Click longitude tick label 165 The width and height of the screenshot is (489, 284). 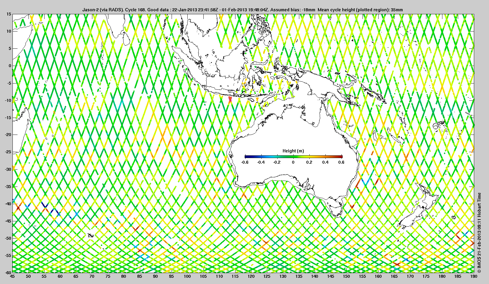(x=394, y=276)
